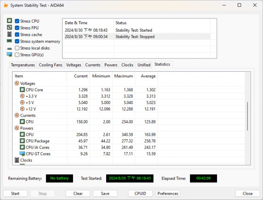Enable Stress GPU(s) checkbox

17,55
